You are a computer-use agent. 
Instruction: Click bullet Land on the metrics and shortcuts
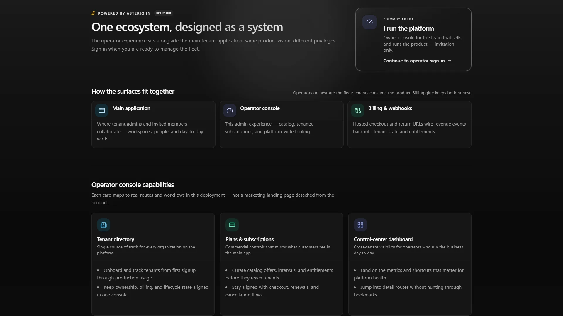(409, 274)
